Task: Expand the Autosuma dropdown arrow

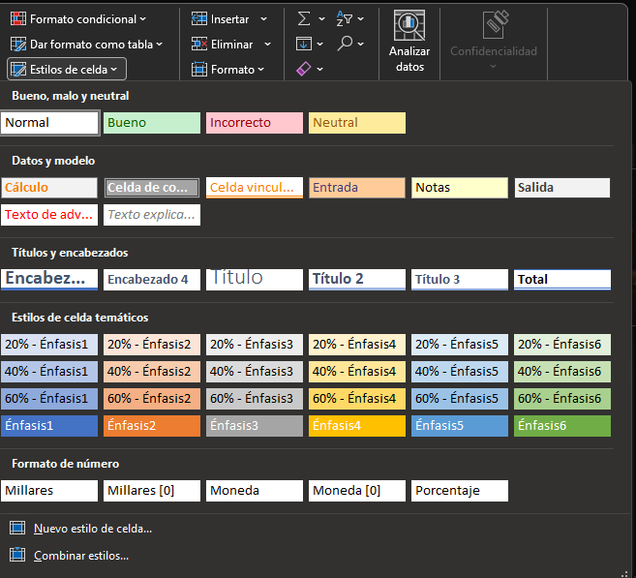Action: [321, 18]
